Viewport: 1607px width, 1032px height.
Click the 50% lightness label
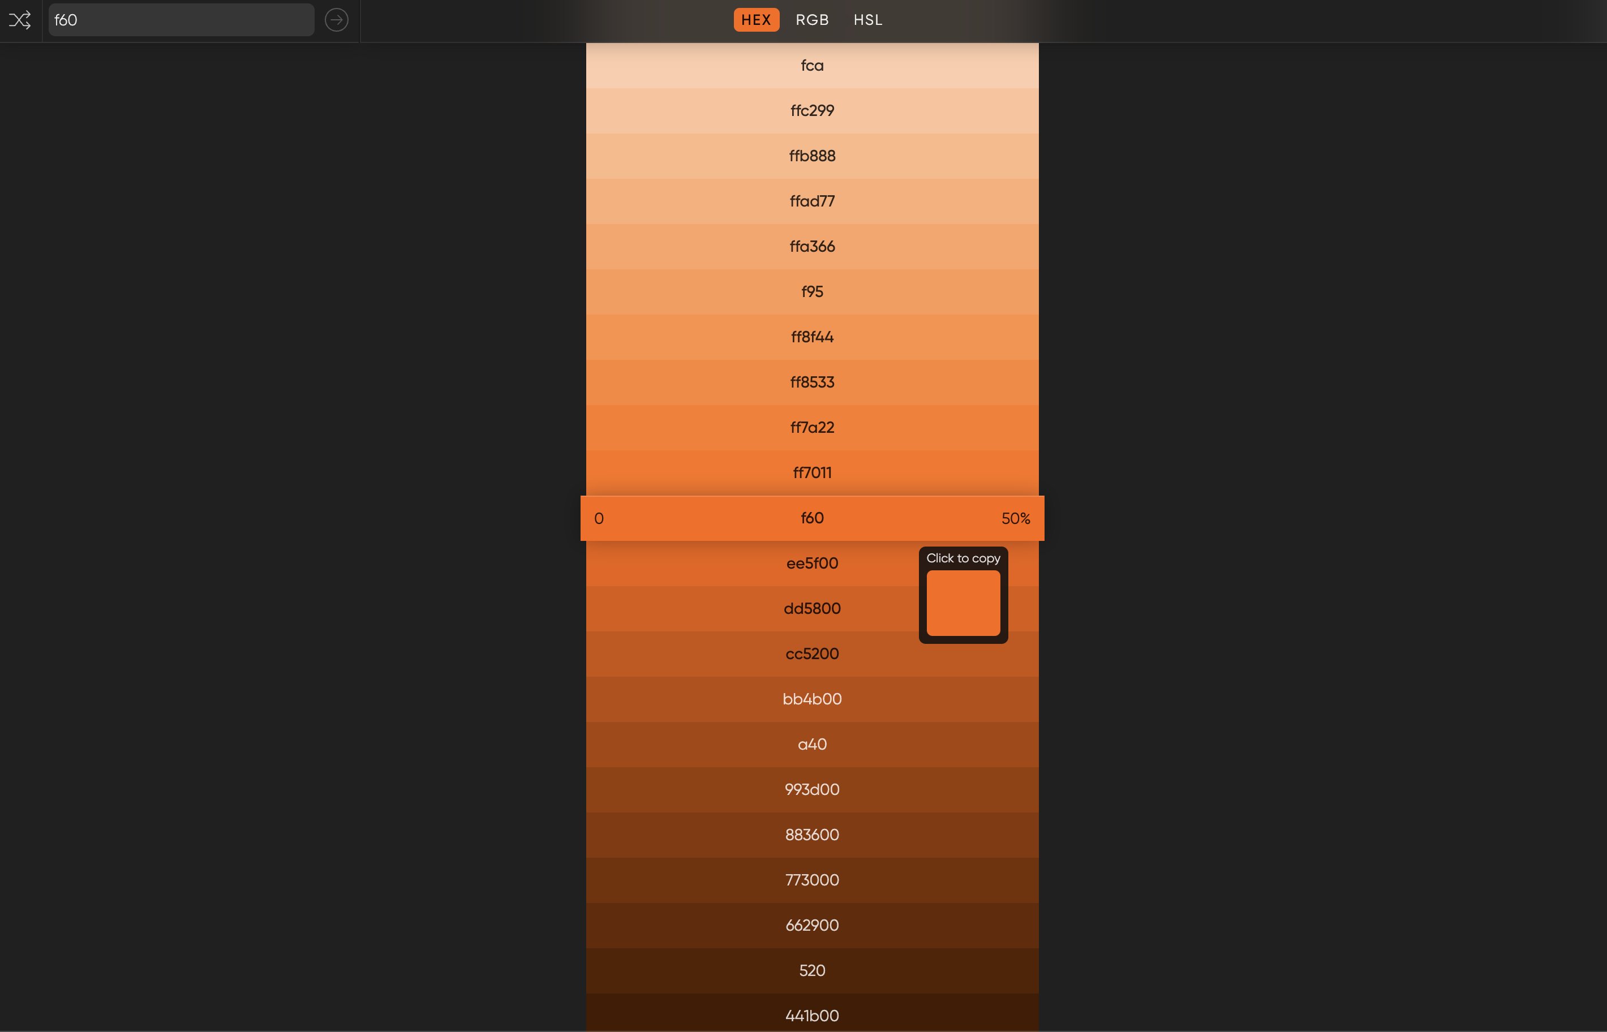tap(1015, 519)
